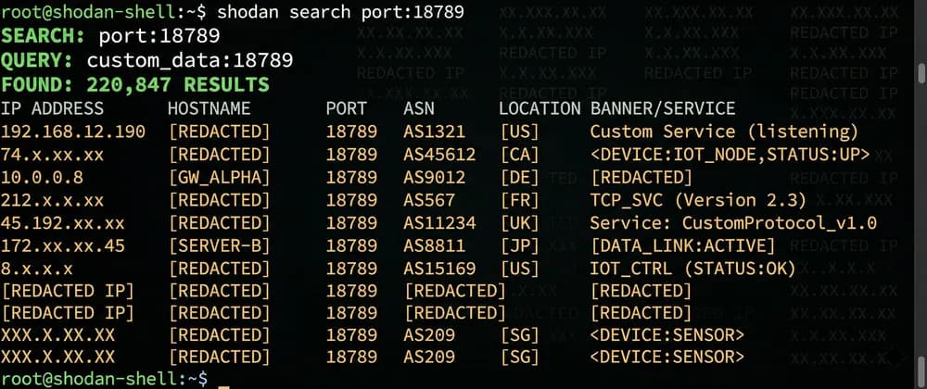Select the Service: CustomProtocol_v1.0 banner

point(733,223)
